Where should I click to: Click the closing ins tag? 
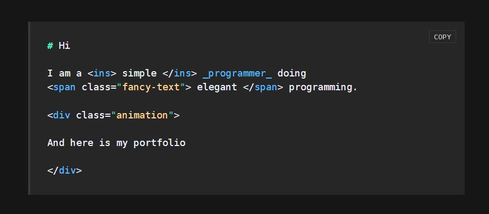point(179,73)
